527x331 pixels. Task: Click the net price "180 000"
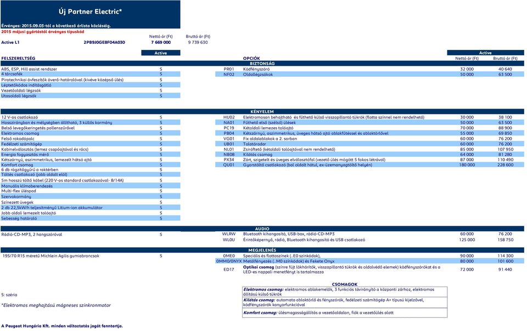(x=467, y=165)
